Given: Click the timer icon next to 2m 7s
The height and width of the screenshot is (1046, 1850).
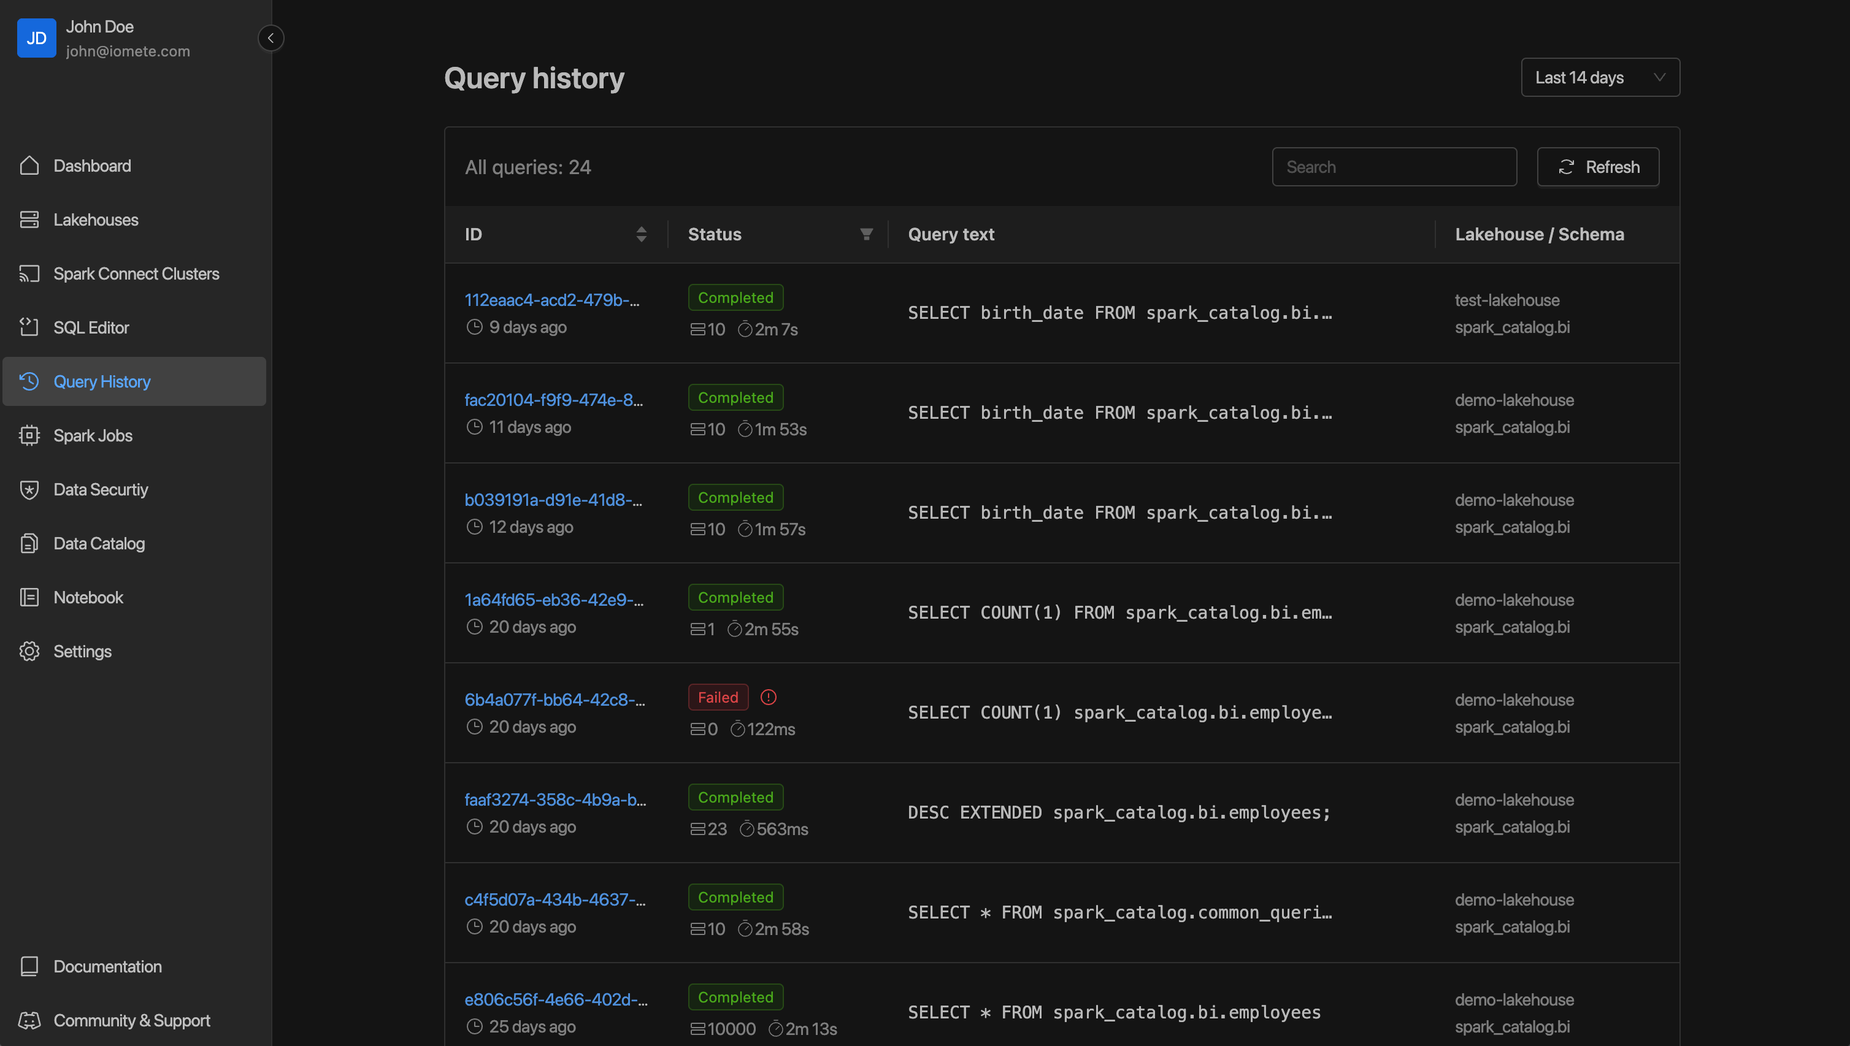Looking at the screenshot, I should (745, 329).
